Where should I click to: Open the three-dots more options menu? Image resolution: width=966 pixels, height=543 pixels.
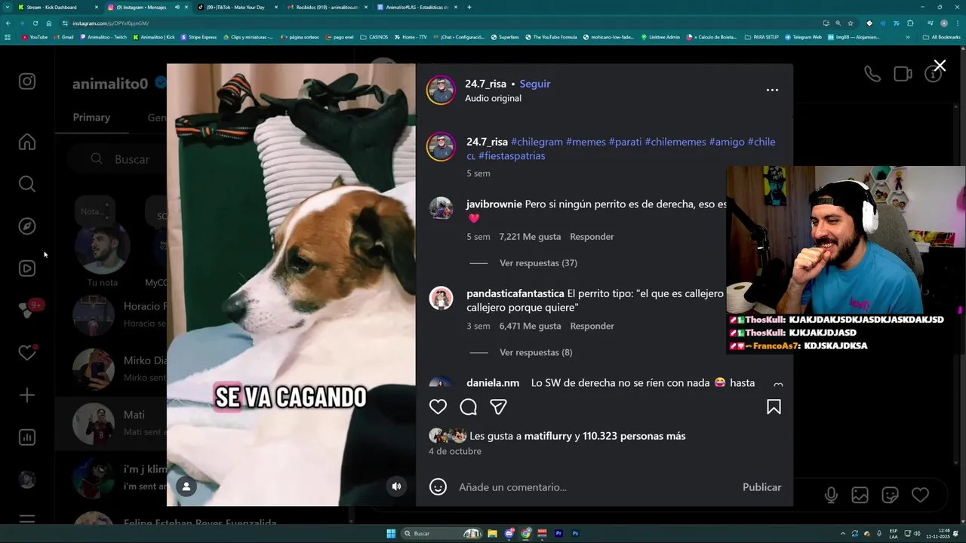pos(772,90)
